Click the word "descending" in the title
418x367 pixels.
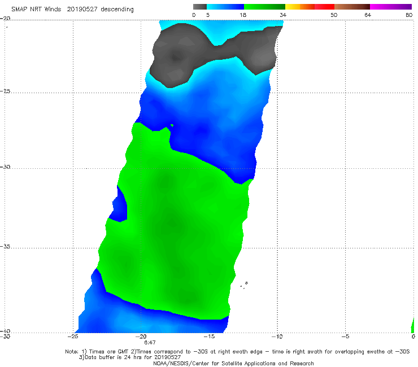tap(117, 10)
